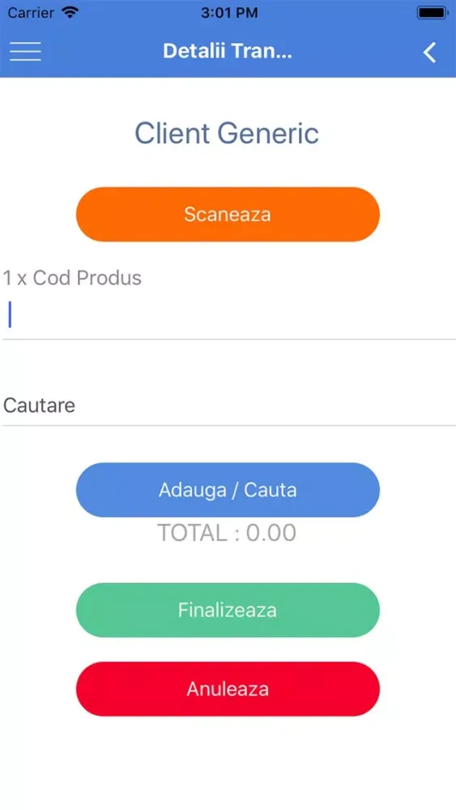This screenshot has width=456, height=810.
Task: Click into the Cautare search field
Action: tap(228, 406)
